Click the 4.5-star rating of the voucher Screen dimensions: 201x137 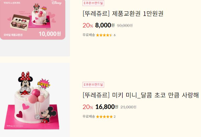(x=104, y=35)
